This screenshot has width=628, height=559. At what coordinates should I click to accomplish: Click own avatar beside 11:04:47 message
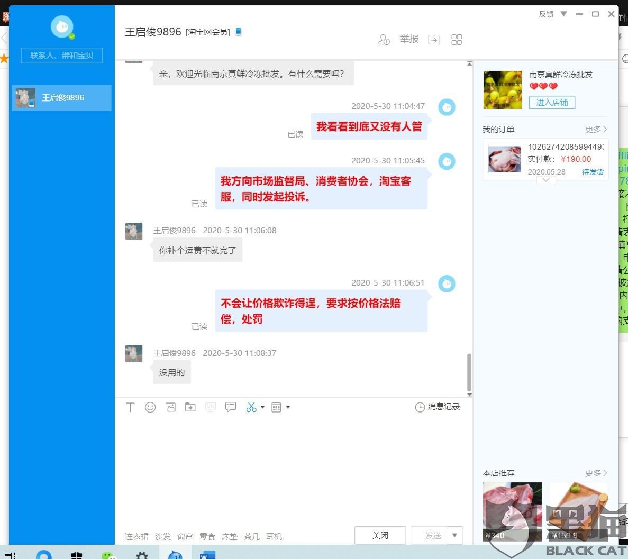(447, 107)
